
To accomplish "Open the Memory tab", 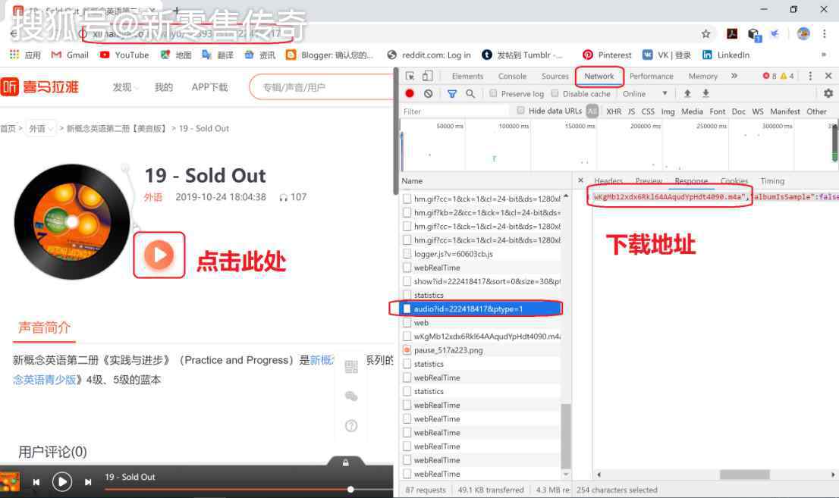I will [x=702, y=76].
